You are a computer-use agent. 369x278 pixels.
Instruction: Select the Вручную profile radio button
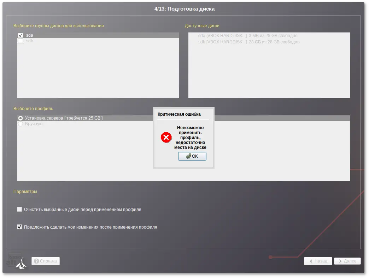coord(20,124)
